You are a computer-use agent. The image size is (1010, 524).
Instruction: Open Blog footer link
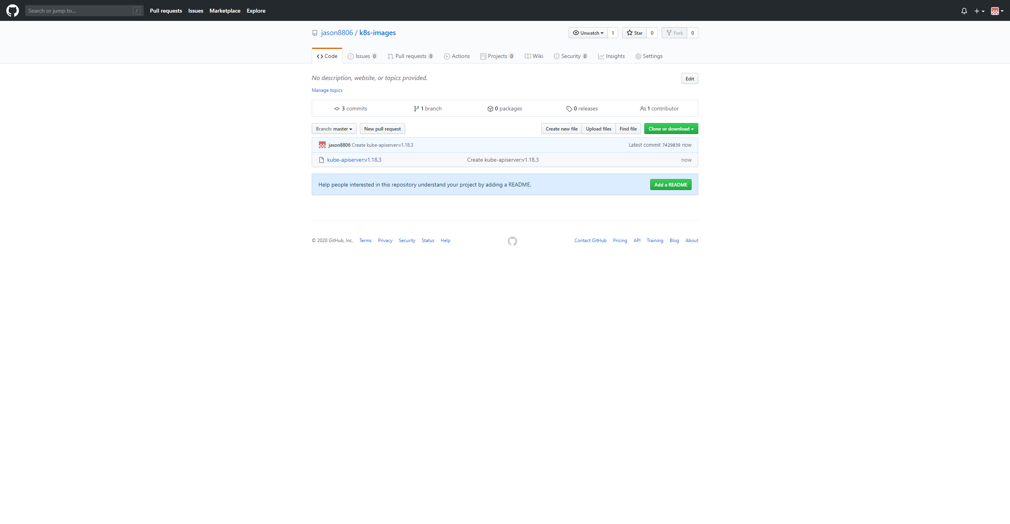pyautogui.click(x=674, y=241)
